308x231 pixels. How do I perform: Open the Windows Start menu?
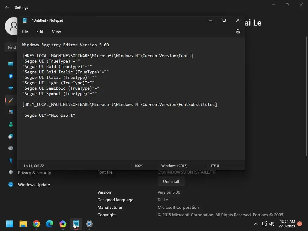tap(10, 224)
